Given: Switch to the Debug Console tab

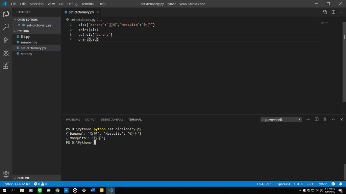Looking at the screenshot, I should tap(112, 120).
